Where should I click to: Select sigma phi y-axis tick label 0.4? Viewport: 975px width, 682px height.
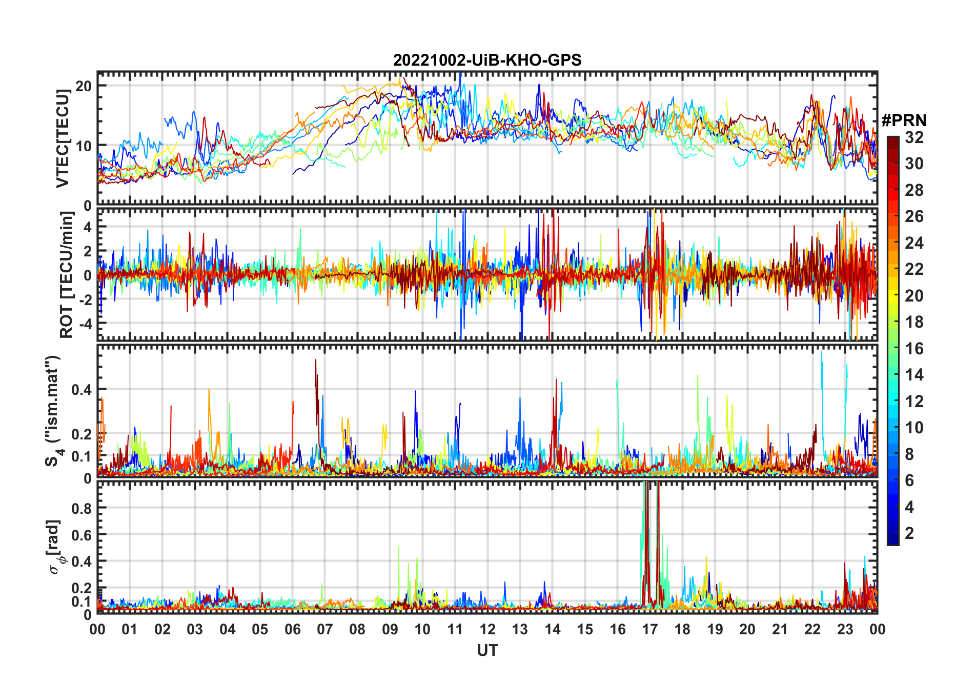82,561
